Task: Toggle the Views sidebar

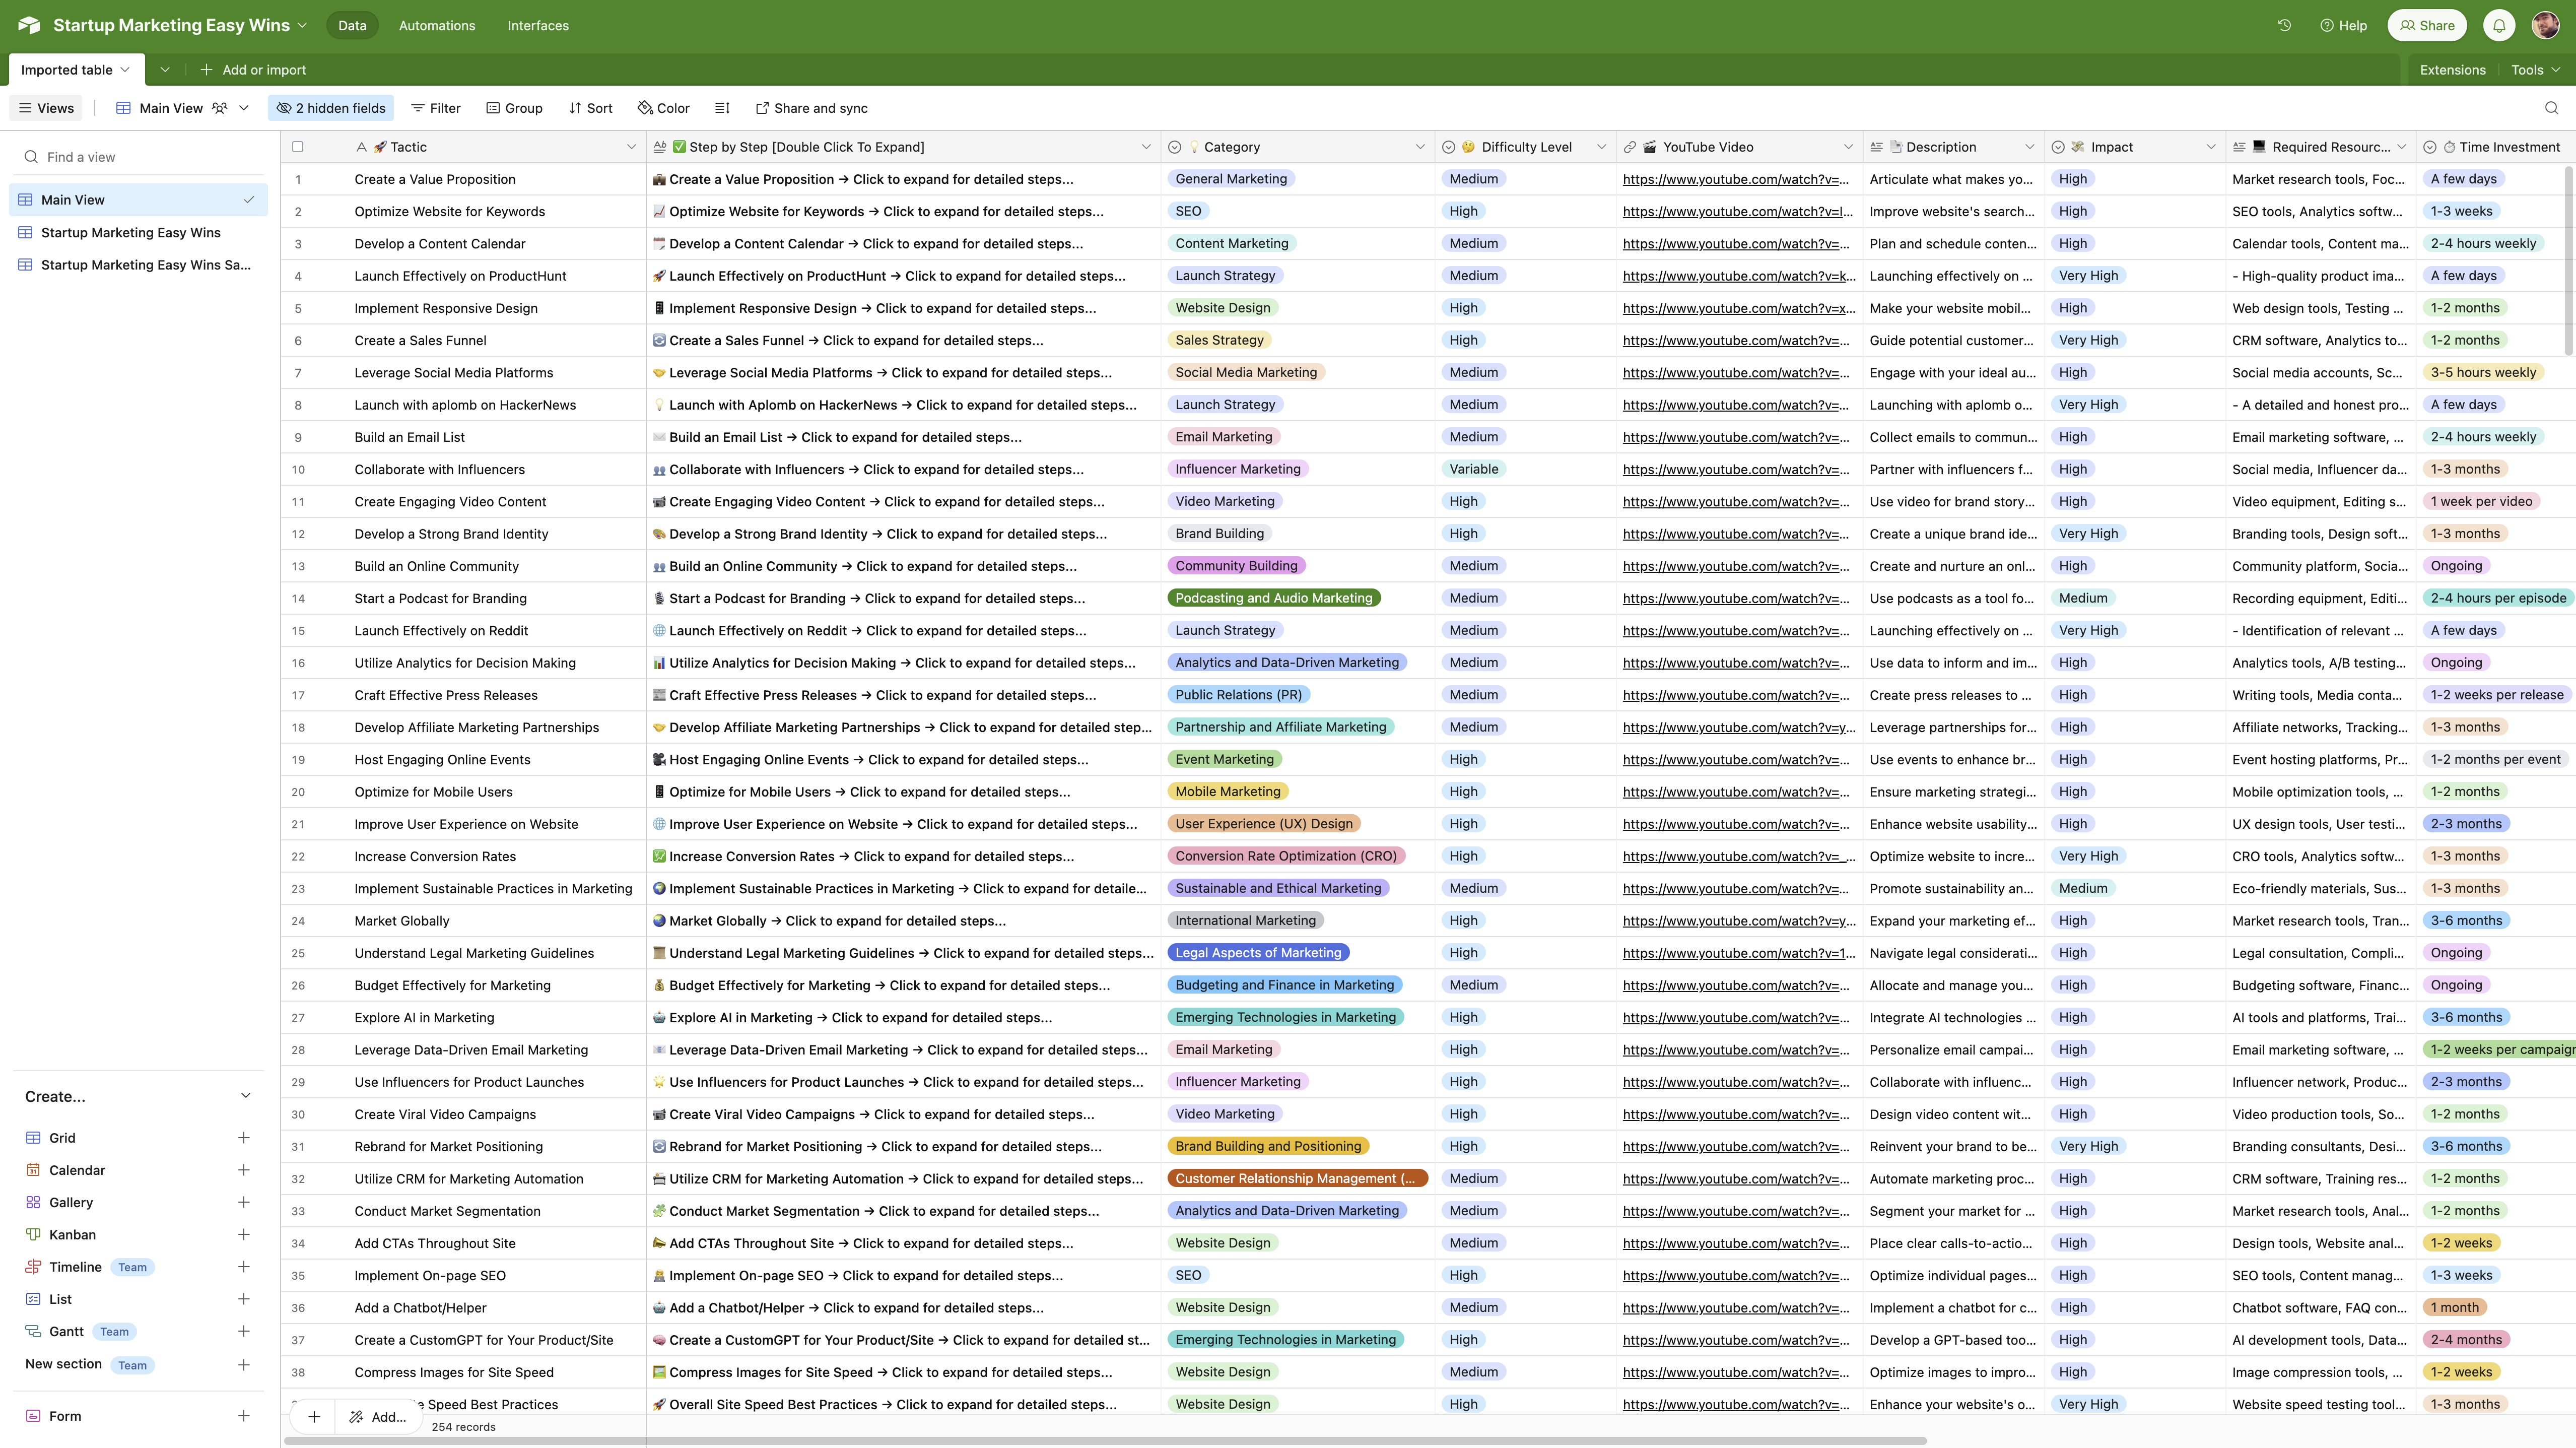Action: pos(46,108)
